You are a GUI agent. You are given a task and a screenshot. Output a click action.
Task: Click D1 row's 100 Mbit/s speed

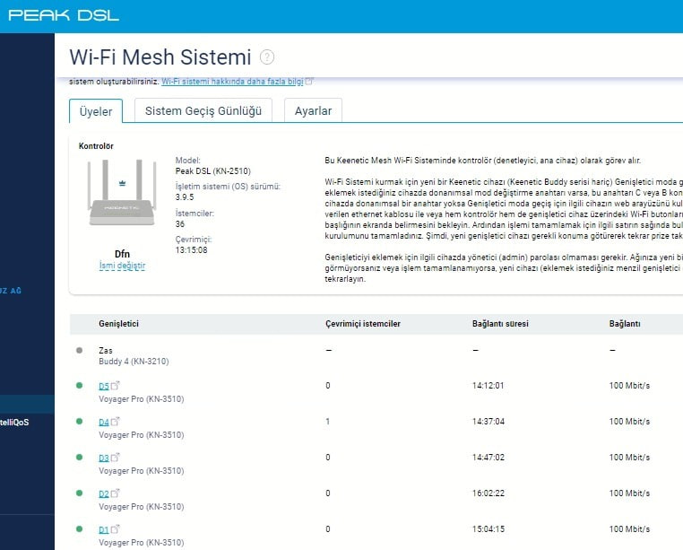[629, 529]
